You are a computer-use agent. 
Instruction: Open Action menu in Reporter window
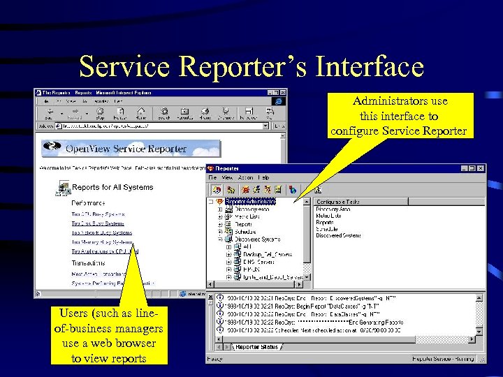click(245, 177)
